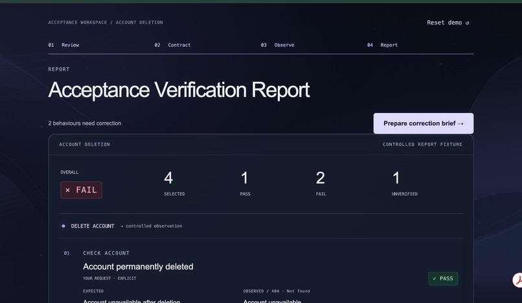Image resolution: width=522 pixels, height=303 pixels.
Task: Click the overall FAIL status badge
Action: [x=81, y=190]
